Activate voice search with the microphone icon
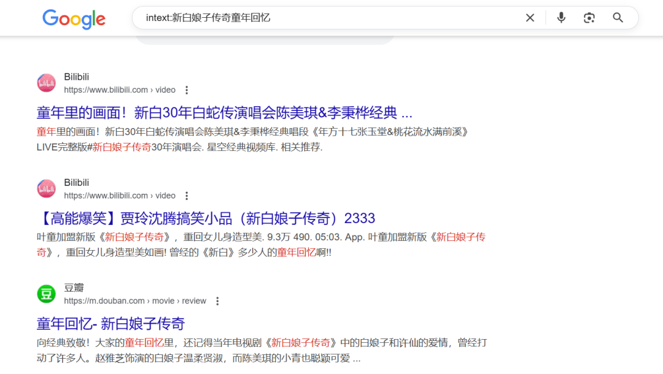The width and height of the screenshot is (663, 374). coord(560,18)
